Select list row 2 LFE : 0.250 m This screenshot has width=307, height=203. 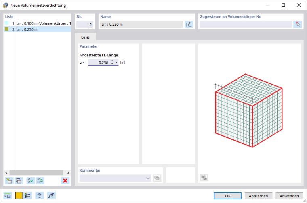38,29
